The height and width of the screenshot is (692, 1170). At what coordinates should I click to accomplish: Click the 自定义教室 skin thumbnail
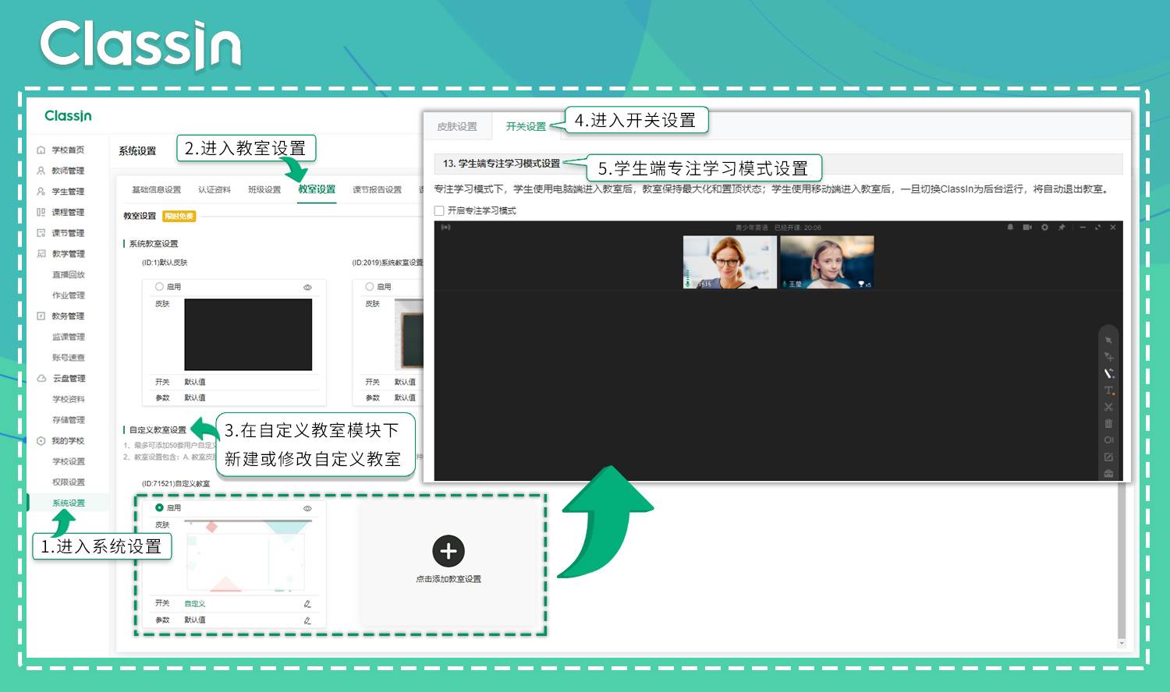248,555
